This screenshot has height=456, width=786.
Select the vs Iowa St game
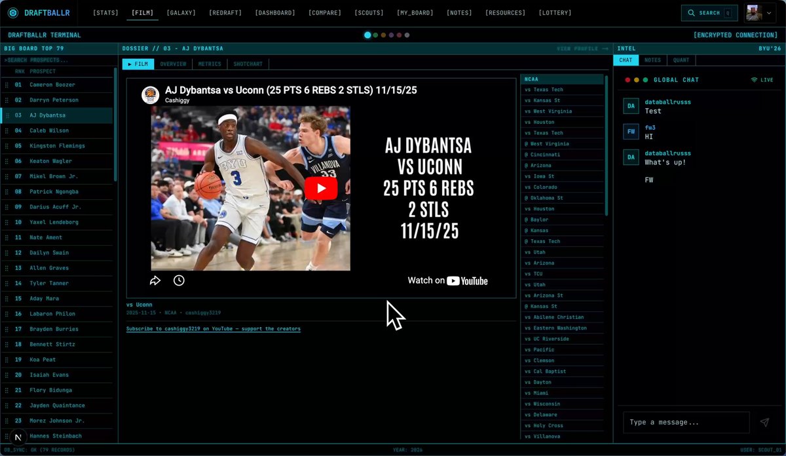pyautogui.click(x=562, y=176)
